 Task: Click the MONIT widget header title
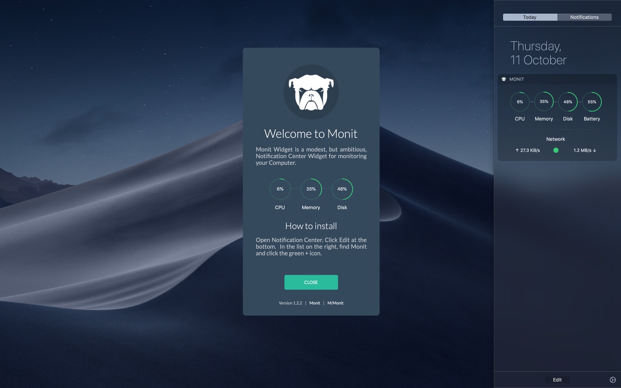(516, 79)
